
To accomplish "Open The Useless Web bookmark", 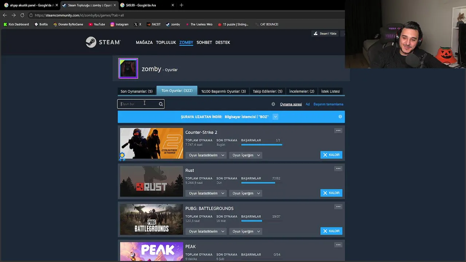I will pos(199,24).
